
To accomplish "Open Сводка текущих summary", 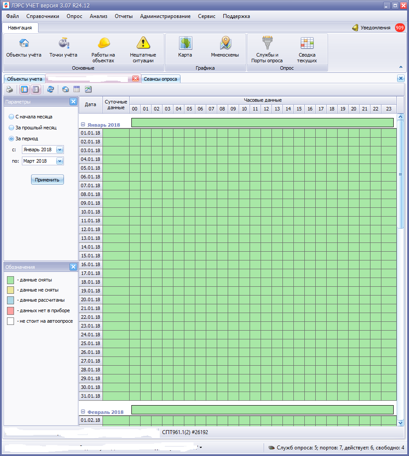I will 307,50.
